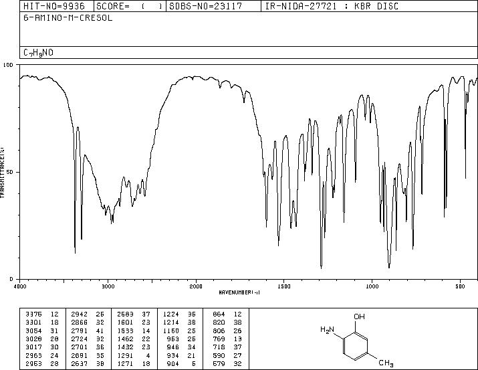Click the 590 peak value
The width and height of the screenshot is (478, 370).
[219, 355]
